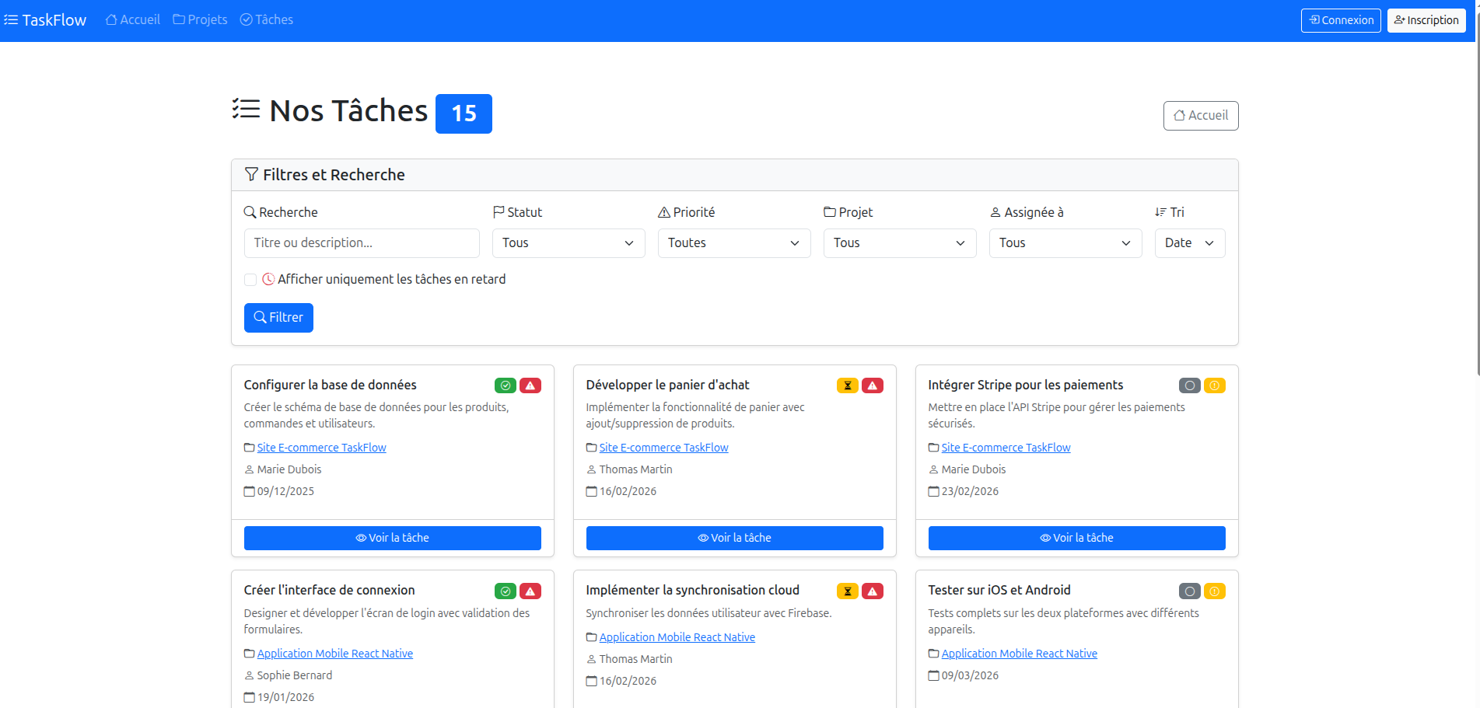Screen dimensions: 1480x708
Task: Click the Implémenter la synchronisation cloud title
Action: pos(692,591)
